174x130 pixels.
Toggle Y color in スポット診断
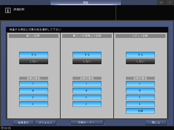pos(140,84)
